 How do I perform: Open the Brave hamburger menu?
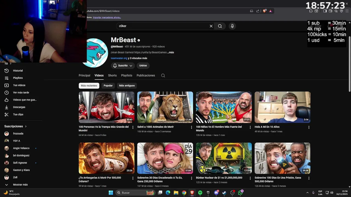tap(347, 11)
